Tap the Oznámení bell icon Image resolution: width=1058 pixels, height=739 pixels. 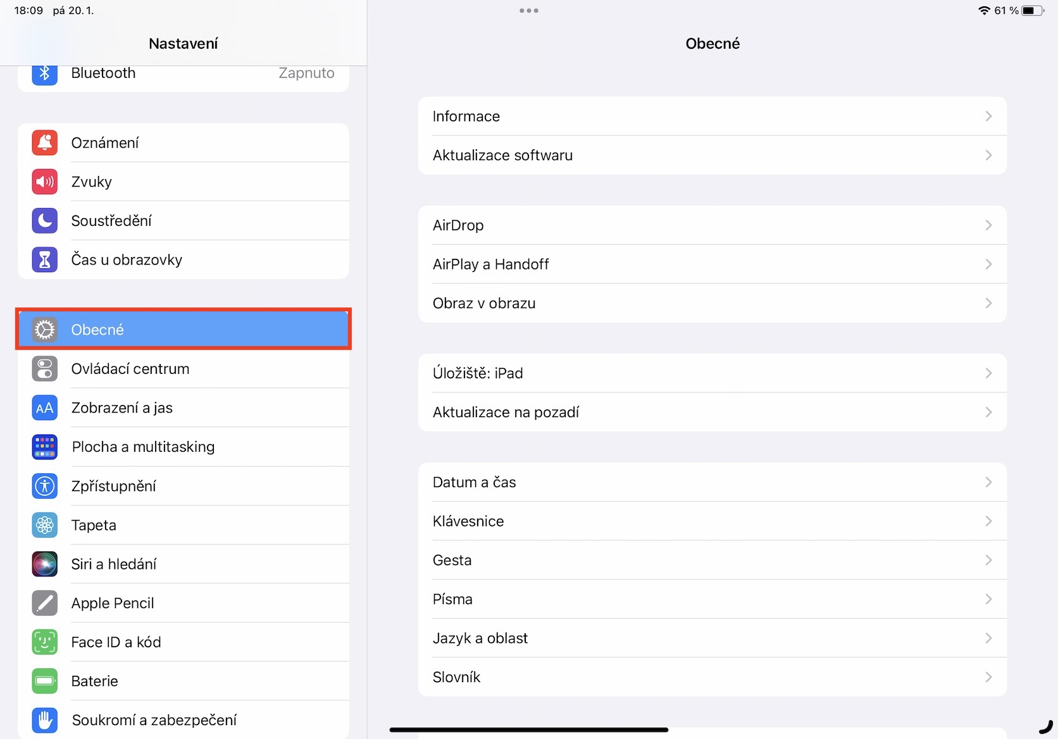click(45, 143)
